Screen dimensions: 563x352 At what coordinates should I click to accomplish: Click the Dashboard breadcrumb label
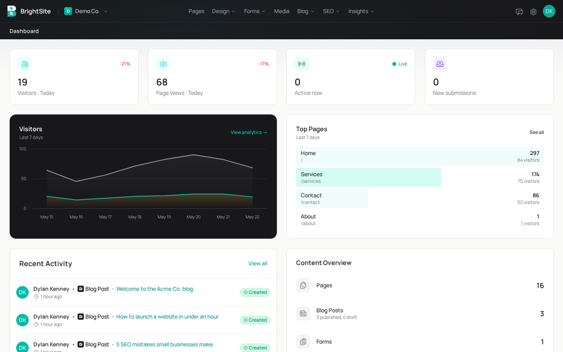(x=24, y=31)
